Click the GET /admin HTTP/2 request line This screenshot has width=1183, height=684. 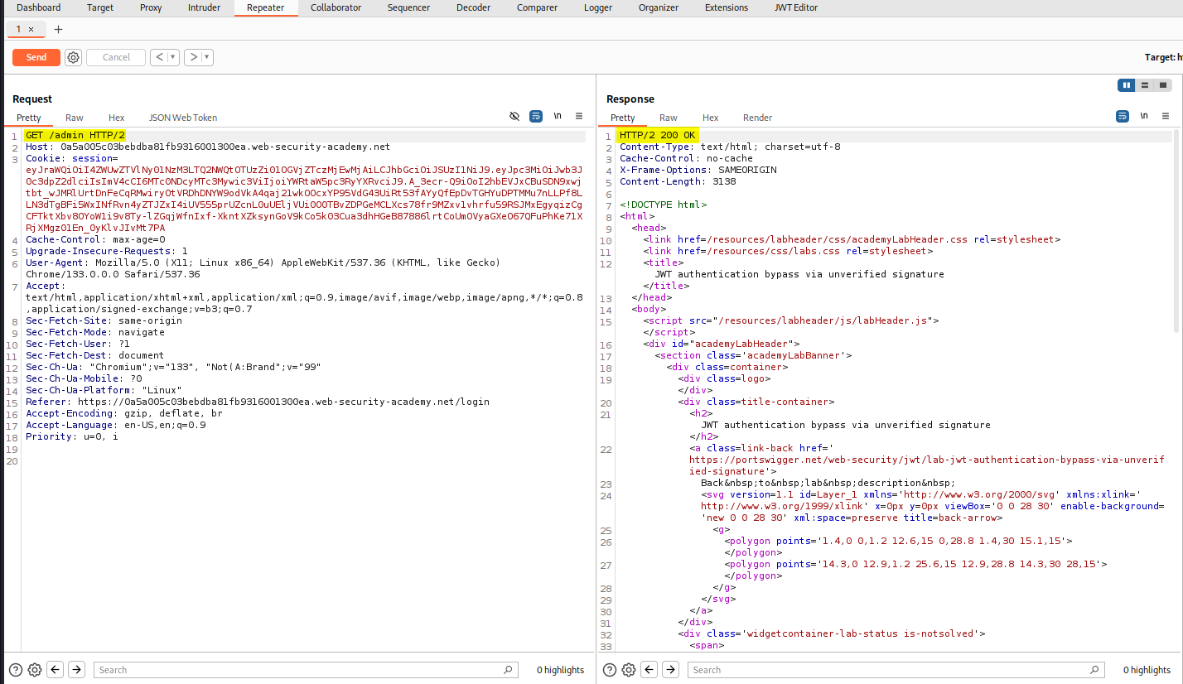pos(75,135)
